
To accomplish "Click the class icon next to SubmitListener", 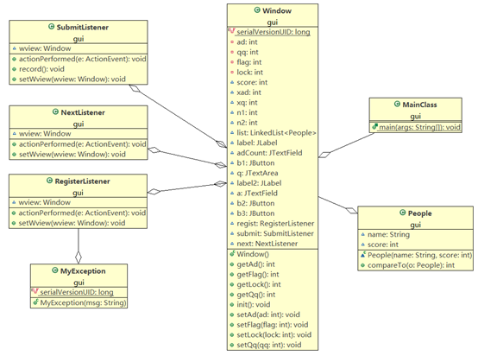I will click(51, 27).
